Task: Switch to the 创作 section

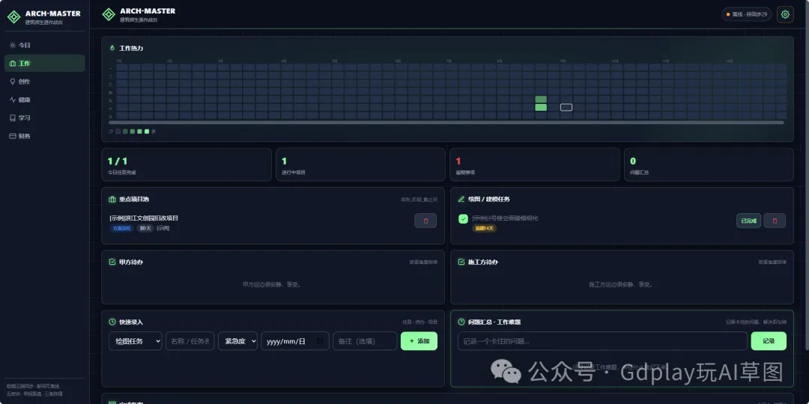Action: point(44,82)
